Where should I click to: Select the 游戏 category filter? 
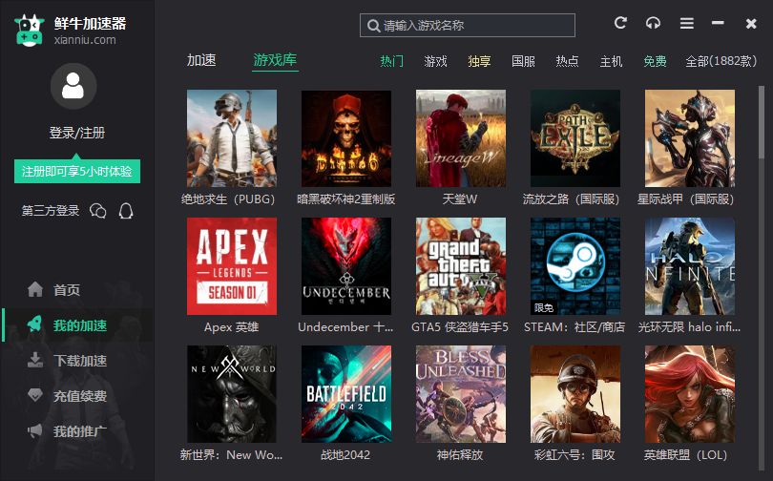coord(435,61)
